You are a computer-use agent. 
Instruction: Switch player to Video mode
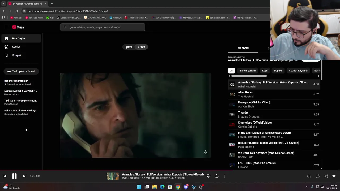click(141, 47)
